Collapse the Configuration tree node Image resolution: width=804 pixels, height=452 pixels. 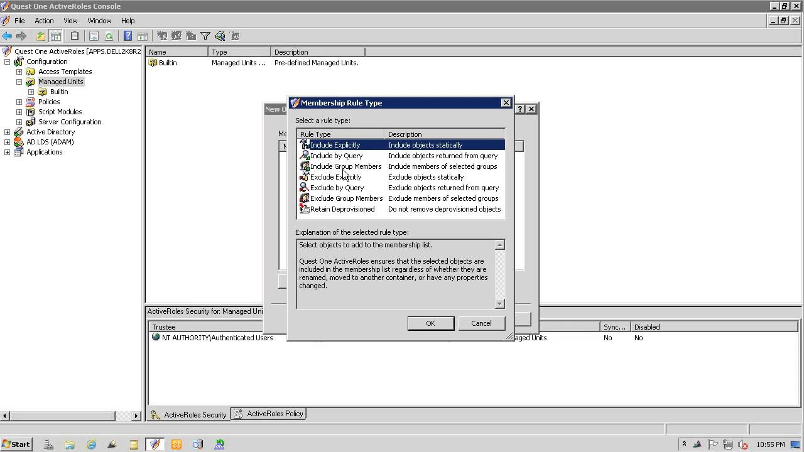click(x=7, y=62)
